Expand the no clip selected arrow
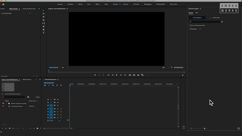The height and width of the screenshot is (136, 242). coord(30,13)
